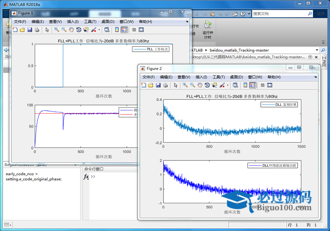Print figure icon in Figure 1 toolbar
The image size is (330, 231).
point(37,30)
